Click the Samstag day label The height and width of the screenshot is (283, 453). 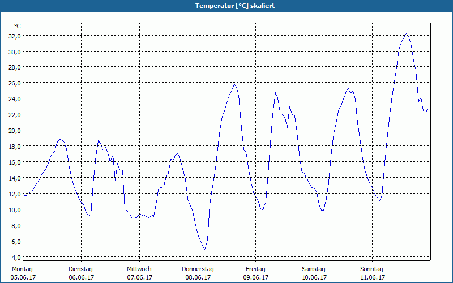[x=314, y=269]
